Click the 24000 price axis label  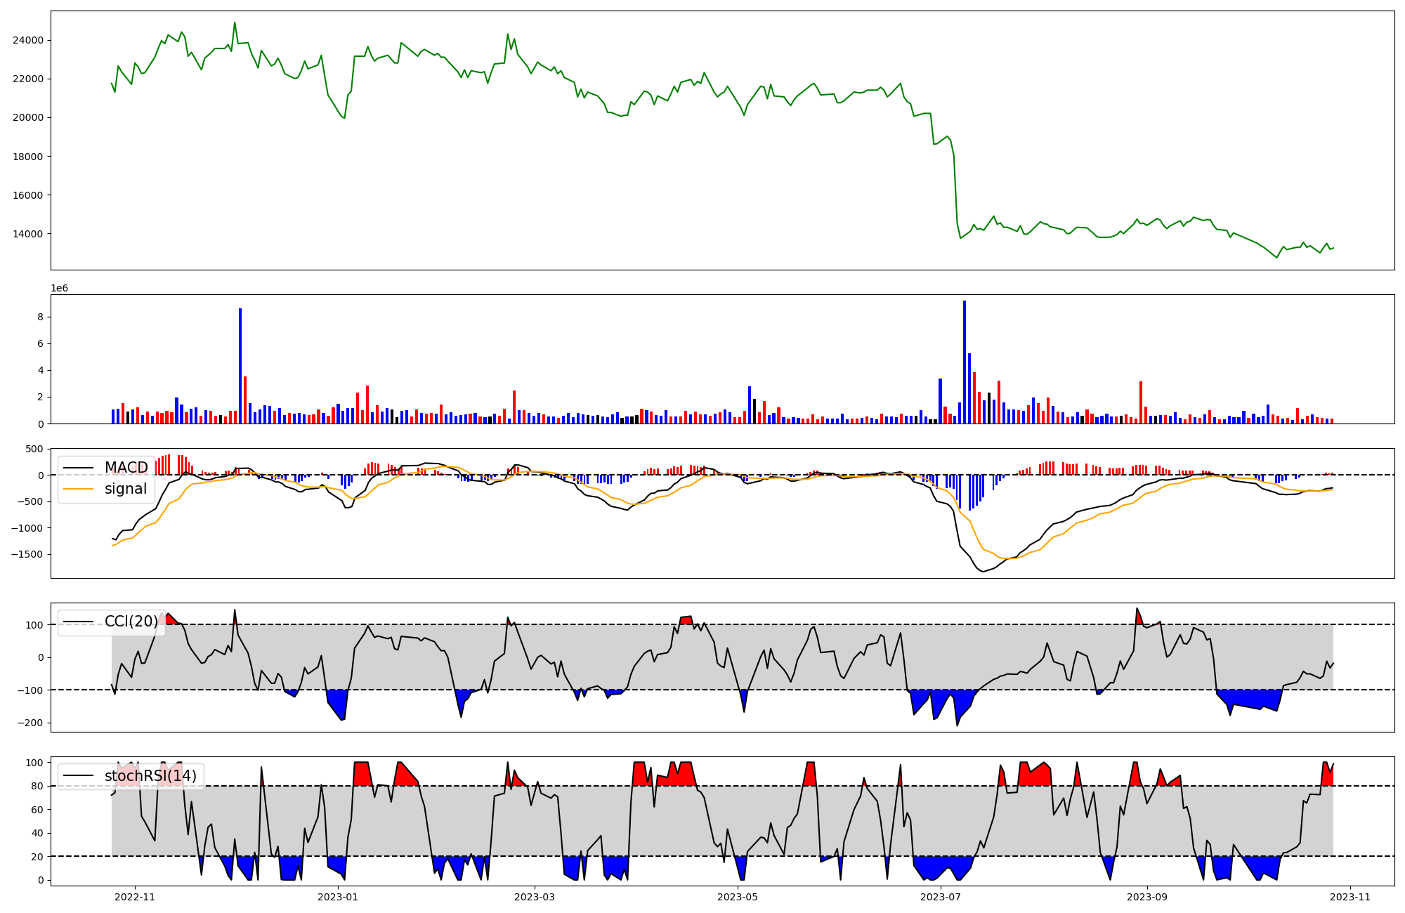(27, 41)
